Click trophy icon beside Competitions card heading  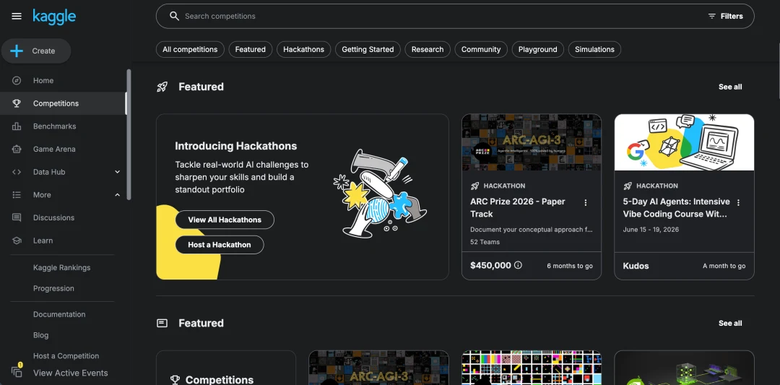(175, 380)
